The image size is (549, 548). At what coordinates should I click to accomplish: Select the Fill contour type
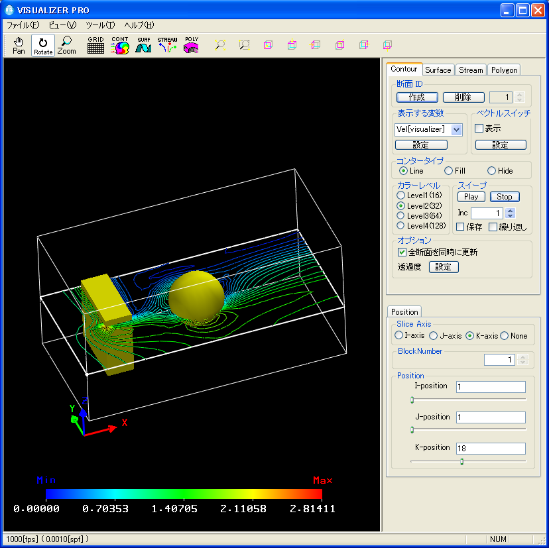coord(449,171)
